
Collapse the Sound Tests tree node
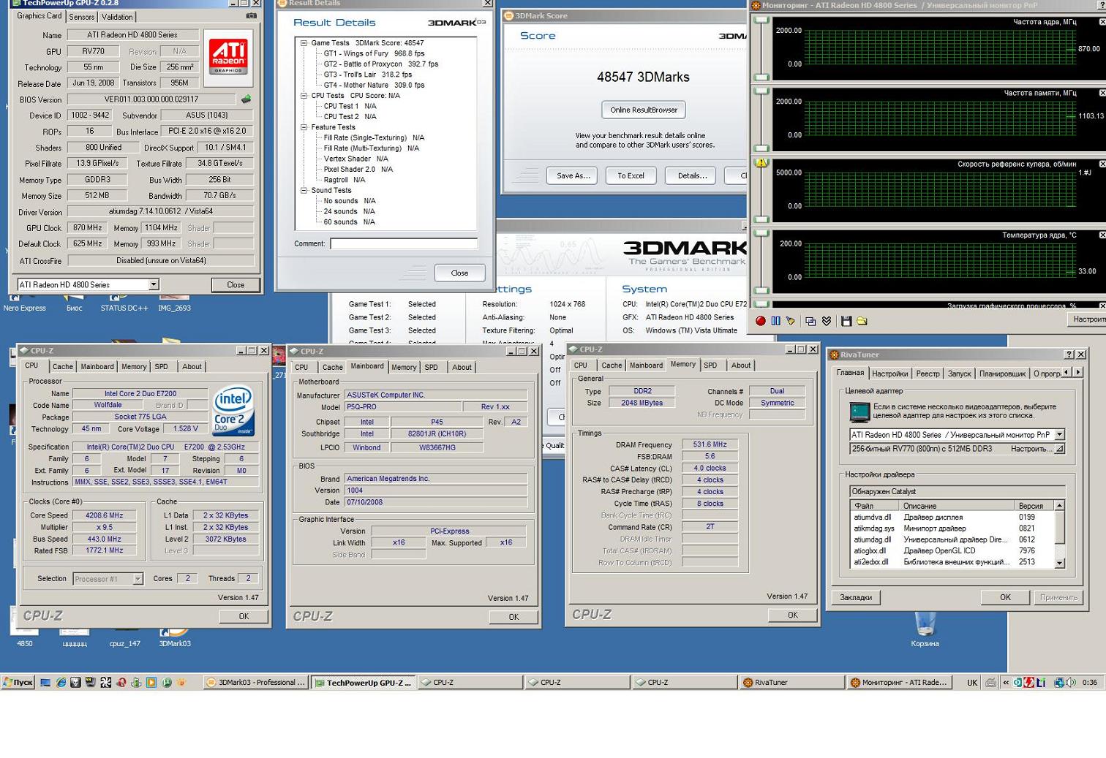tap(304, 190)
